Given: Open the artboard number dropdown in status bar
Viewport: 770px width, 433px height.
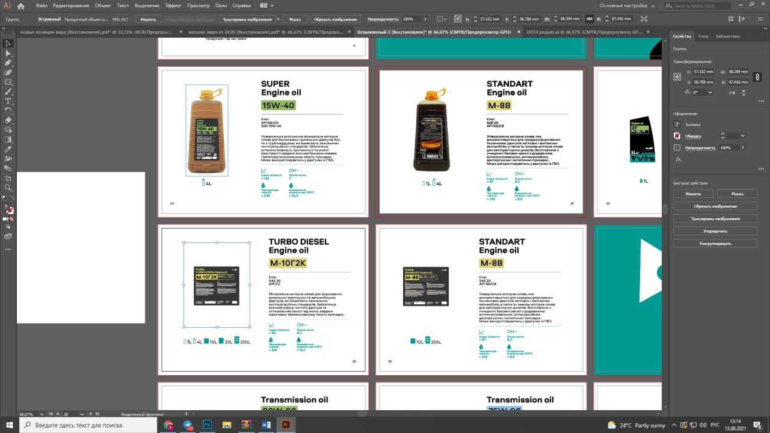Looking at the screenshot, I should (x=81, y=414).
